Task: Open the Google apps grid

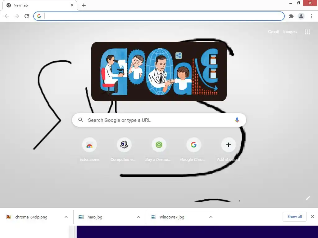Action: [307, 32]
